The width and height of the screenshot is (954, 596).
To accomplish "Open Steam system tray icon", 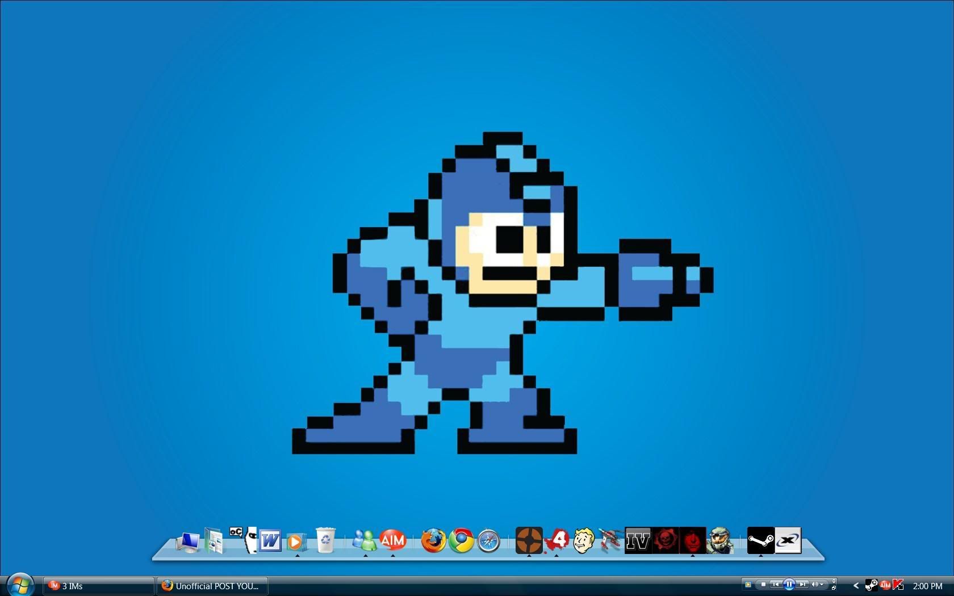I will tap(871, 585).
